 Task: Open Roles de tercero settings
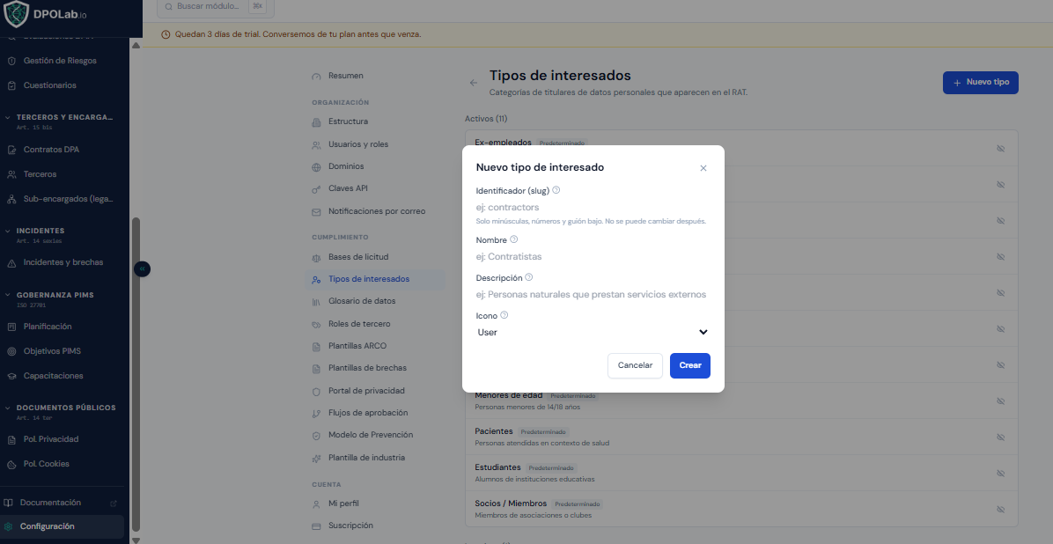click(375, 324)
